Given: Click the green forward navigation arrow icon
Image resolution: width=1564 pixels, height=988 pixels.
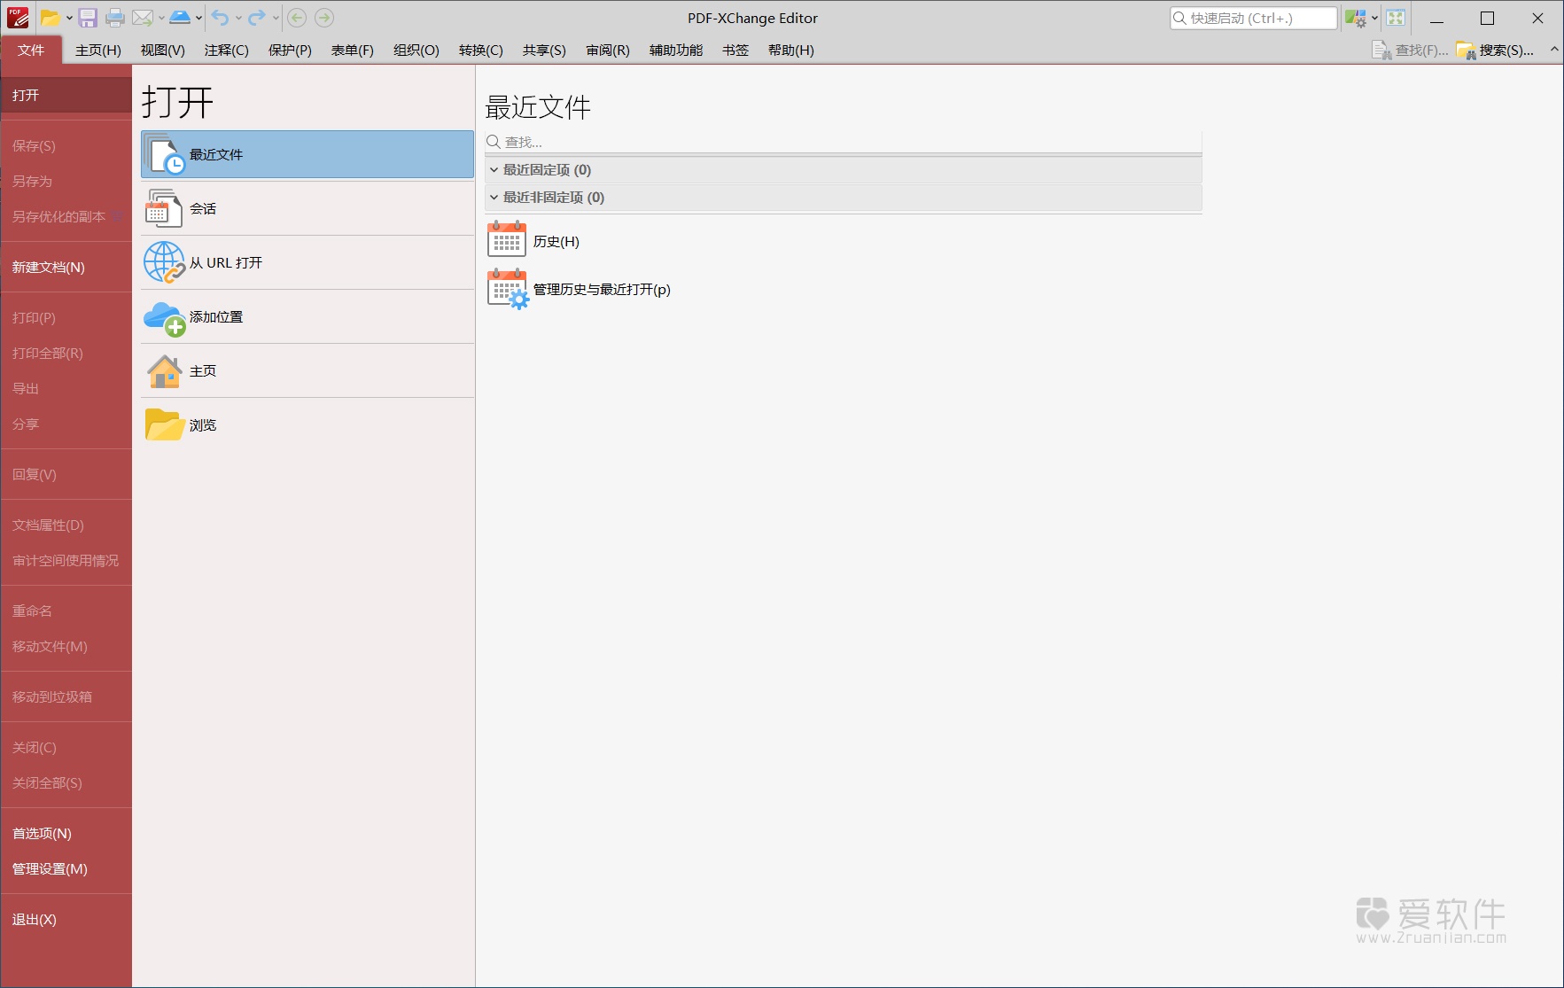Looking at the screenshot, I should click(x=324, y=18).
